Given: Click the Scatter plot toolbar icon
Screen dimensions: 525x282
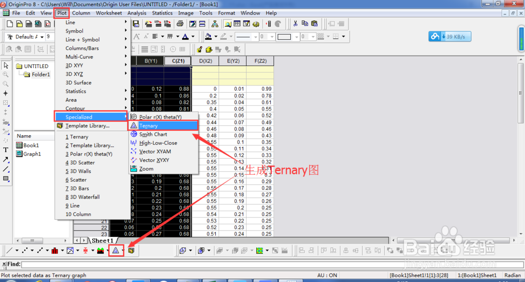Looking at the screenshot, I should pyautogui.click(x=25, y=250).
